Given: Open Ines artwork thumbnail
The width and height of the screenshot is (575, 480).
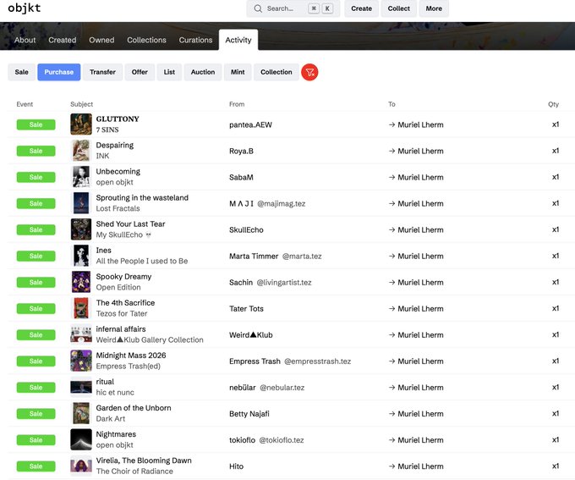Looking at the screenshot, I should (81, 256).
